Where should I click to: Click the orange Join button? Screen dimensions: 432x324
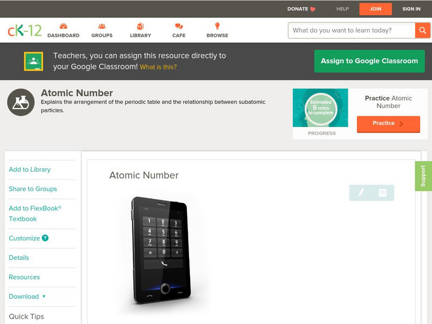(375, 9)
